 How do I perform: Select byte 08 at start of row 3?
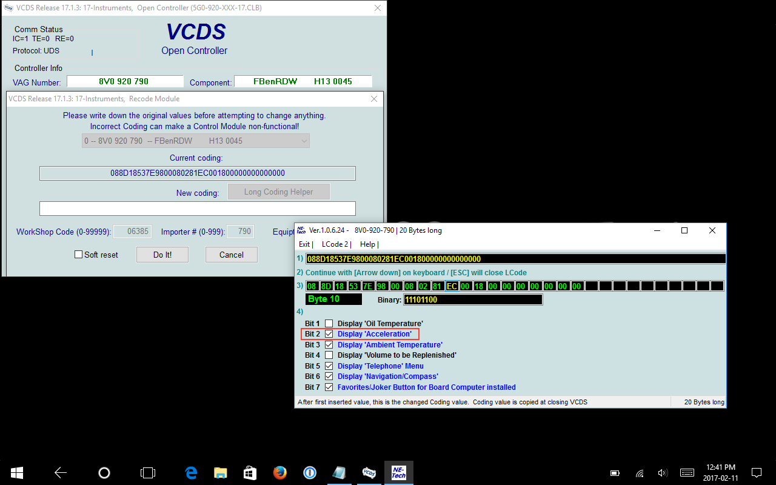[x=312, y=286]
